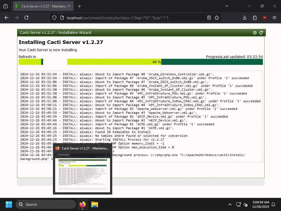281x211 pixels.
Task: Open uBlock Origin extension icon
Action: 264,18
